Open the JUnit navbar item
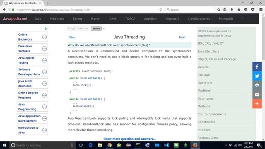The height and width of the screenshot is (149, 265). tap(113, 19)
